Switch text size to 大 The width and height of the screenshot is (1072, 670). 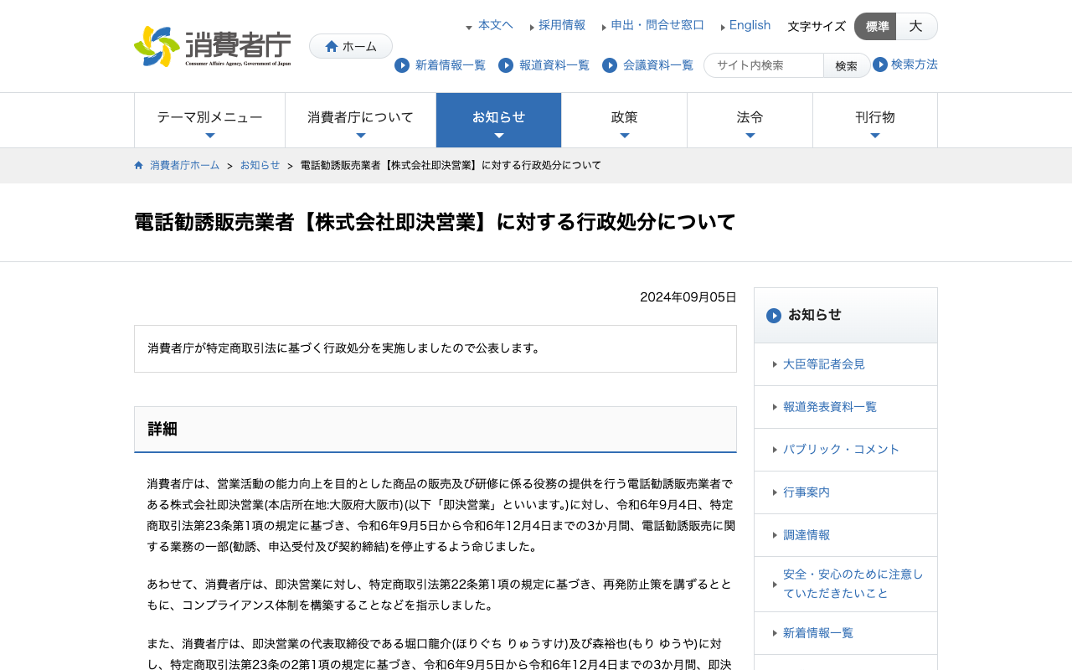coord(916,27)
